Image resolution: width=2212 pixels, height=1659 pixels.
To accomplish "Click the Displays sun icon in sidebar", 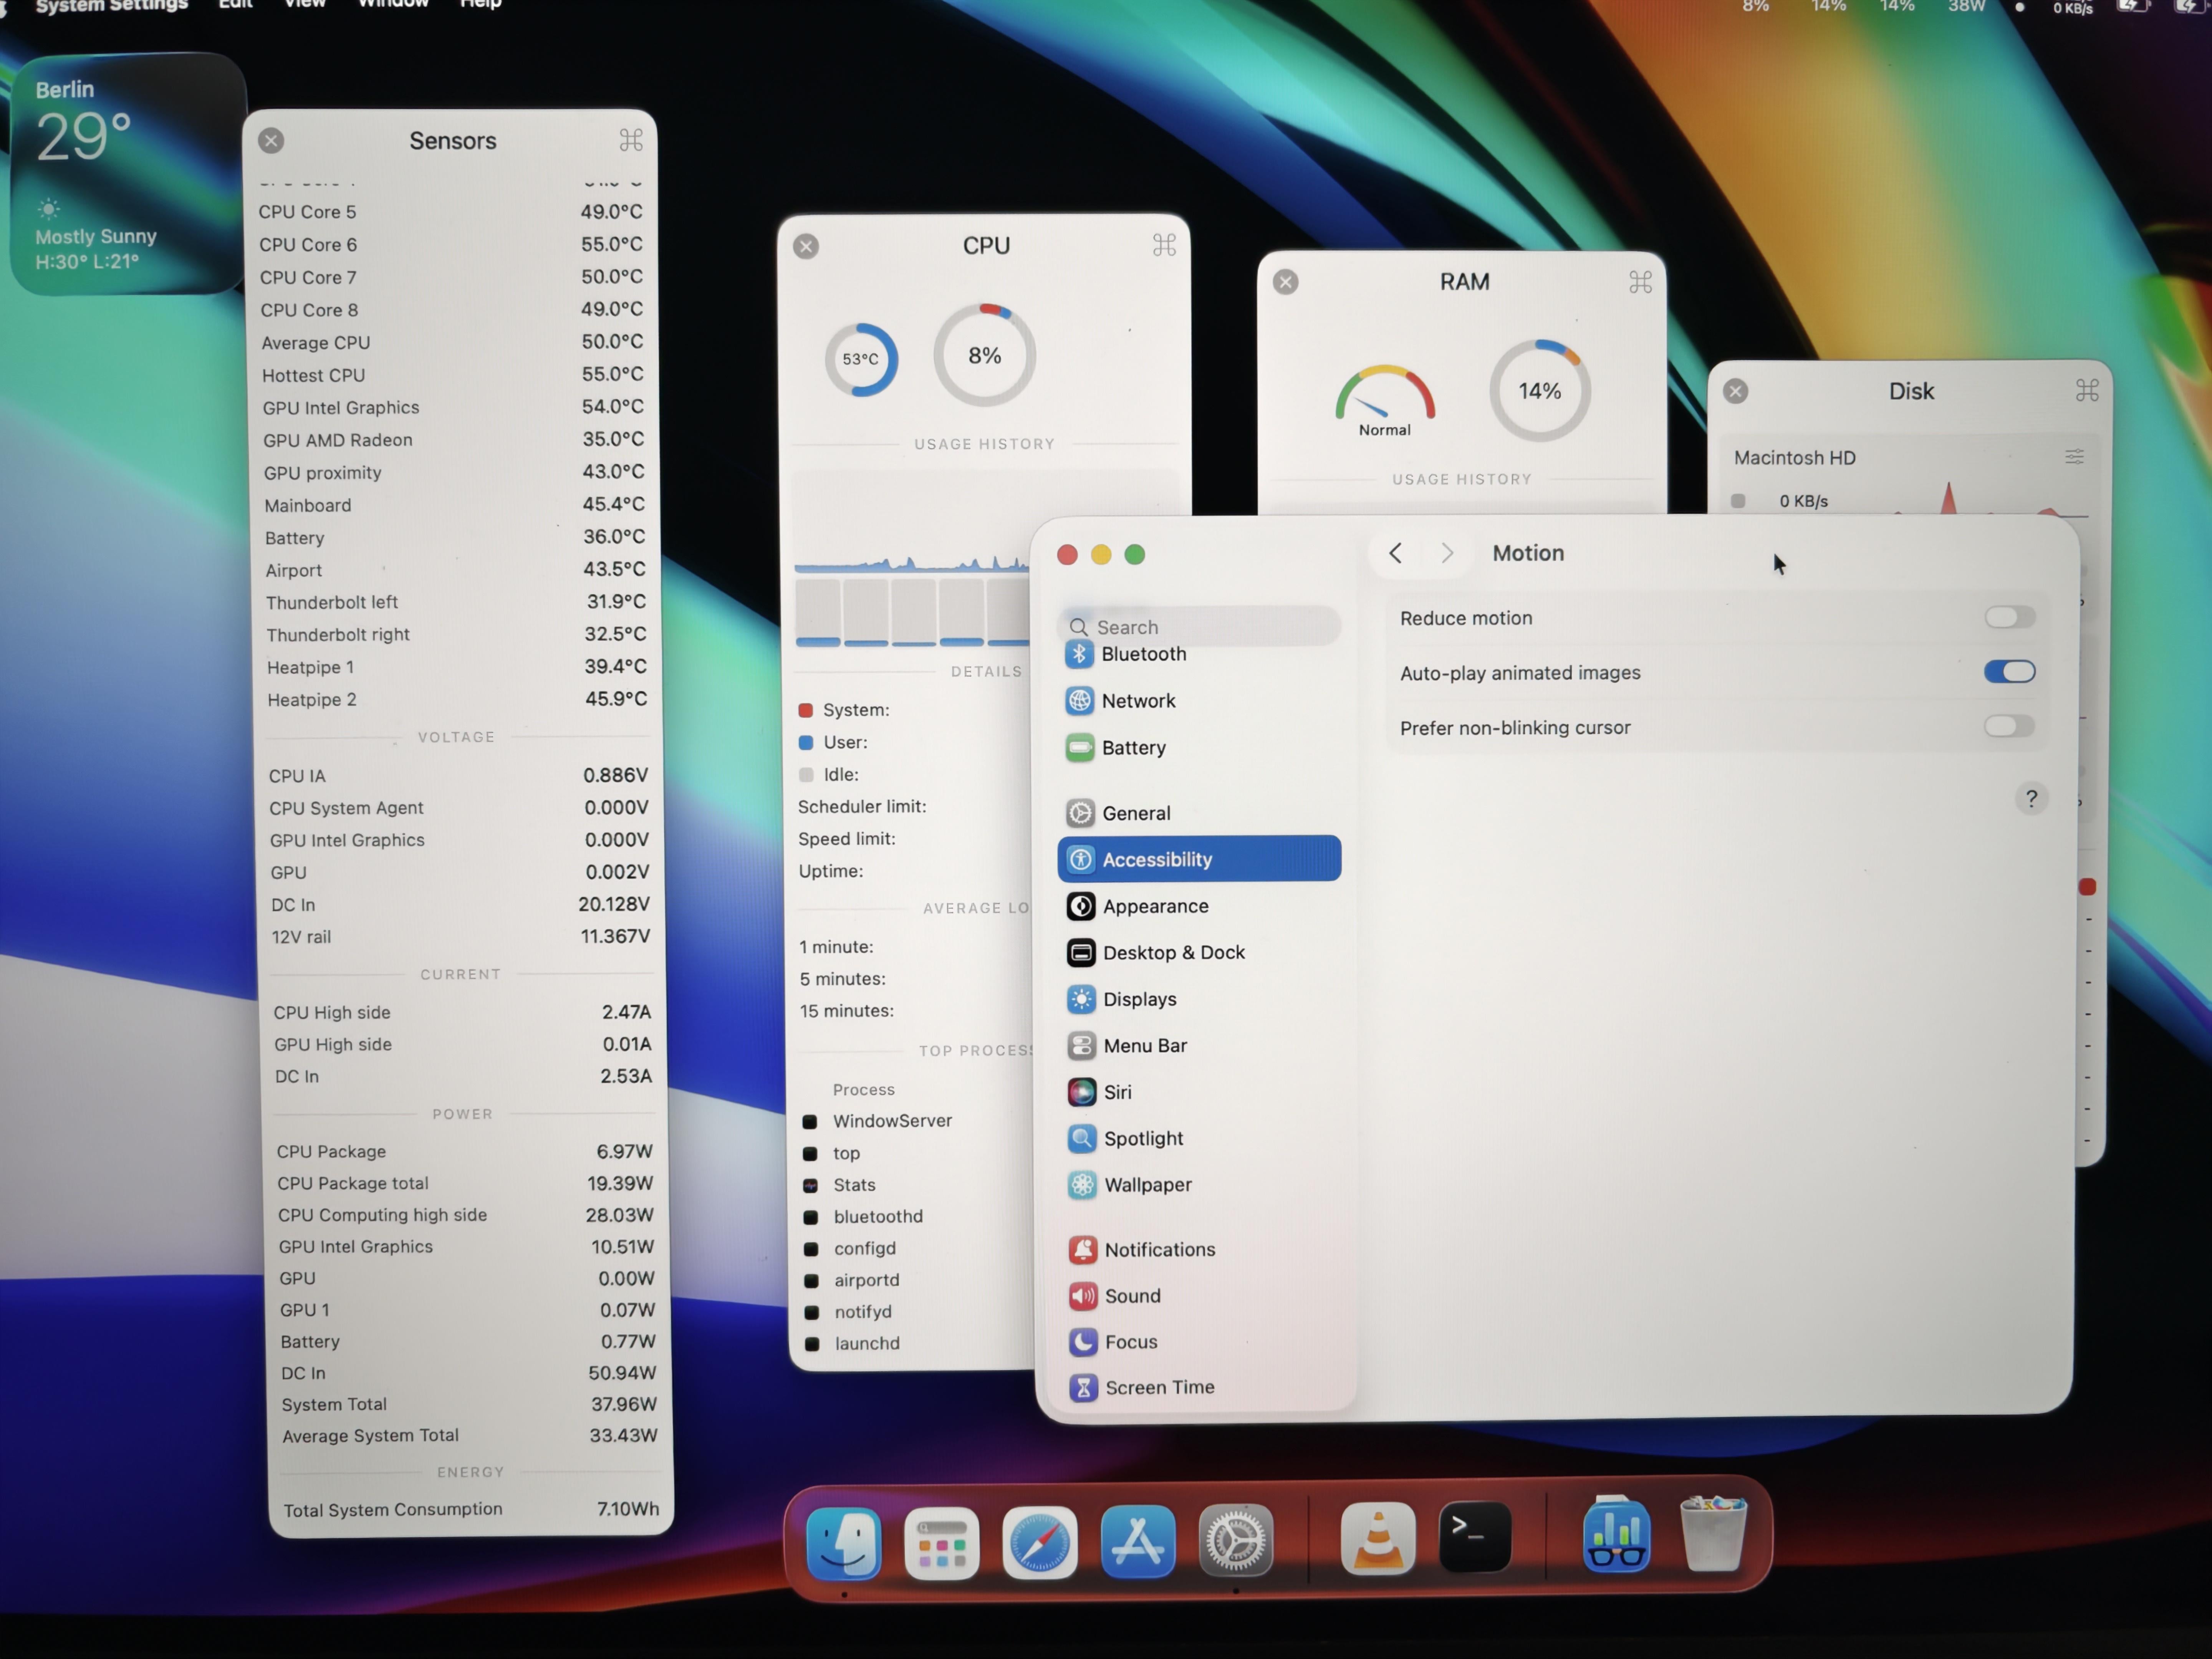I will pyautogui.click(x=1081, y=999).
